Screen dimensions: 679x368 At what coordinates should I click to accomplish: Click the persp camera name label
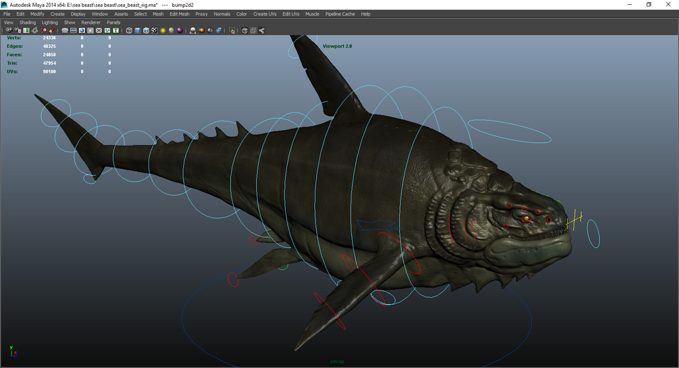(x=337, y=362)
